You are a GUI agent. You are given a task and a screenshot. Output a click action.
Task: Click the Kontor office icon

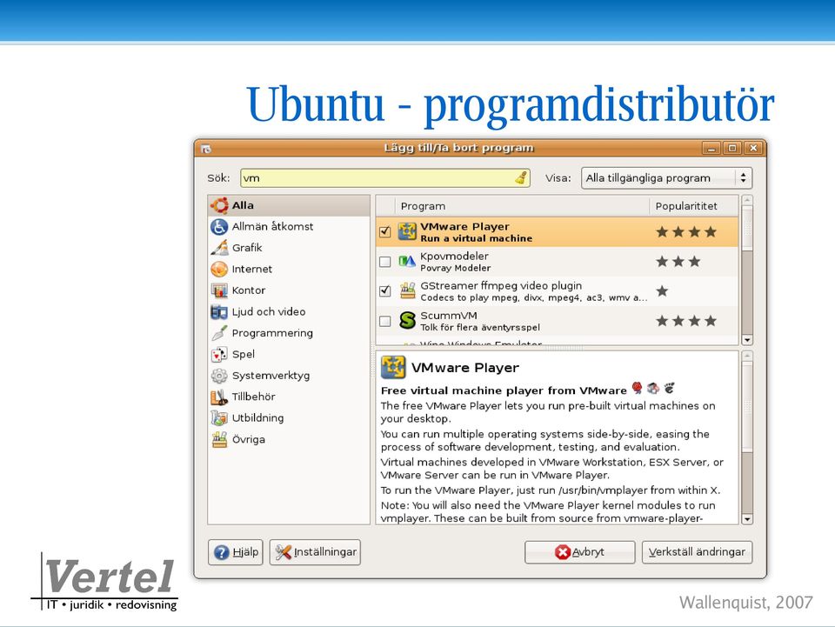(219, 290)
